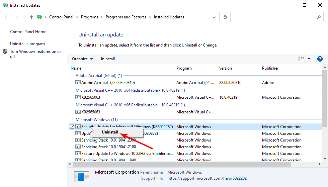This screenshot has width=328, height=187.
Task: Click icon of Servicing Stack 10.0.19041.2300 row
Action: (x=78, y=140)
